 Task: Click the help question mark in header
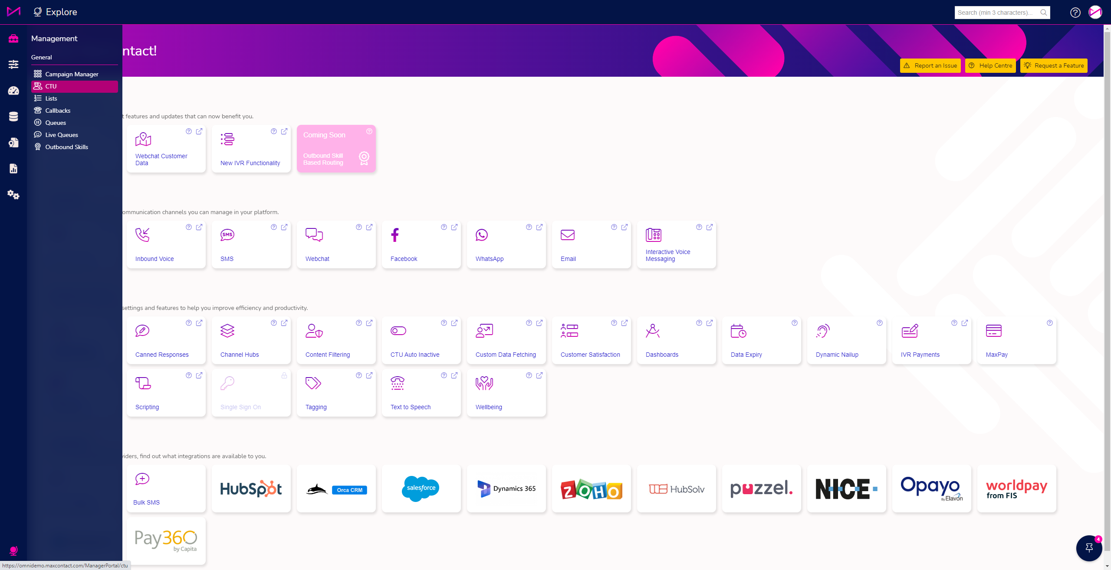(1075, 13)
